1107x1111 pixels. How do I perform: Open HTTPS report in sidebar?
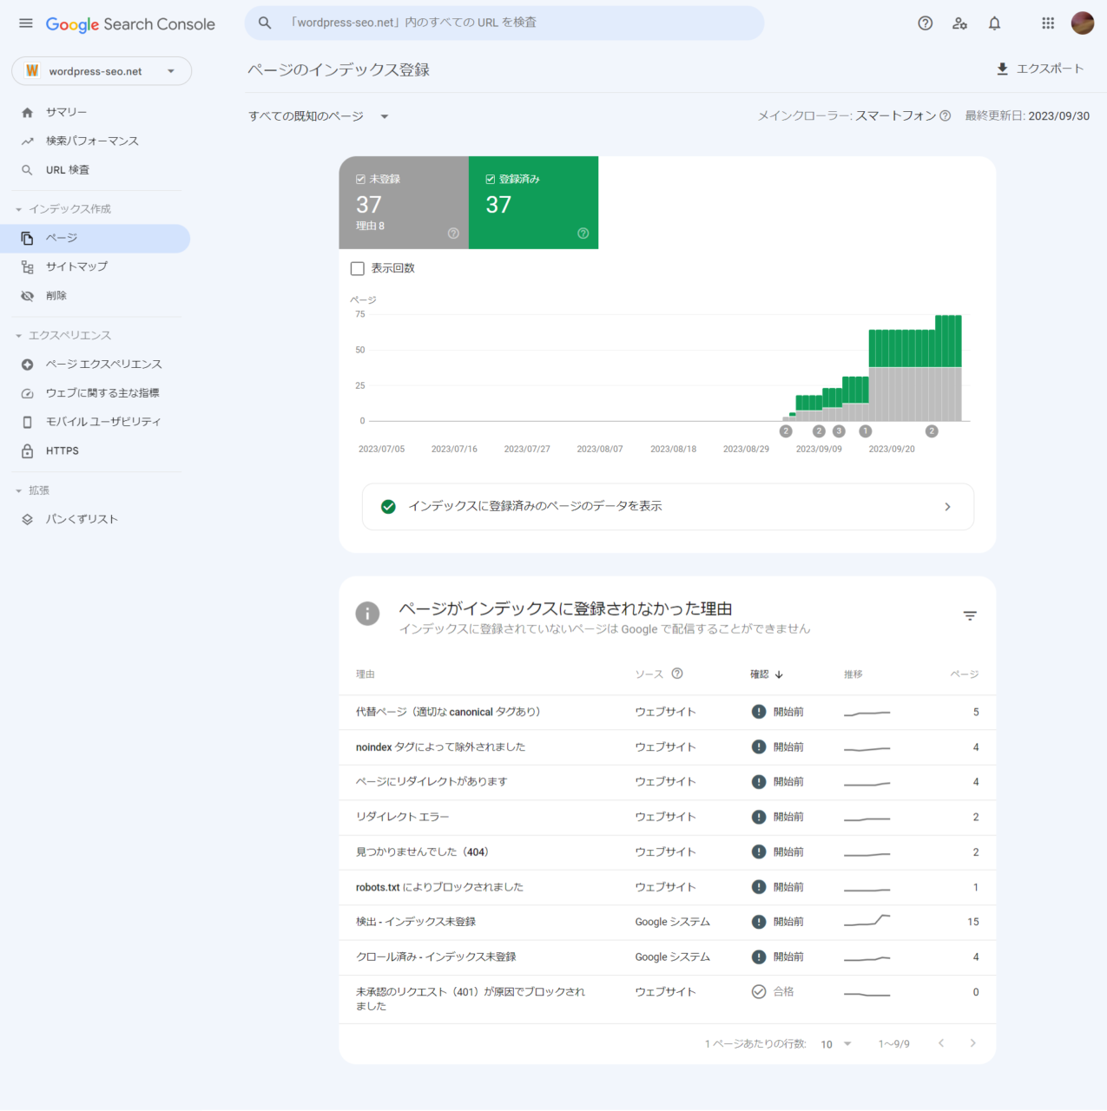[x=96, y=450]
